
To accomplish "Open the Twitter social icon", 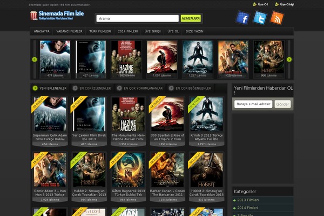I will coord(260,18).
